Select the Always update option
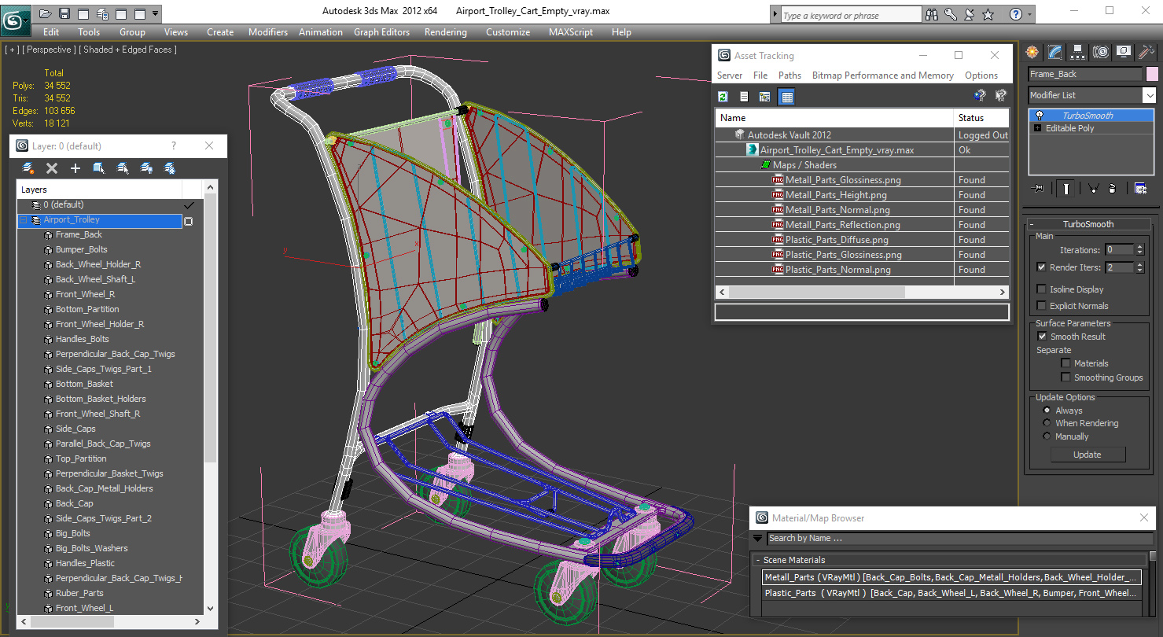The width and height of the screenshot is (1163, 637). [x=1047, y=411]
